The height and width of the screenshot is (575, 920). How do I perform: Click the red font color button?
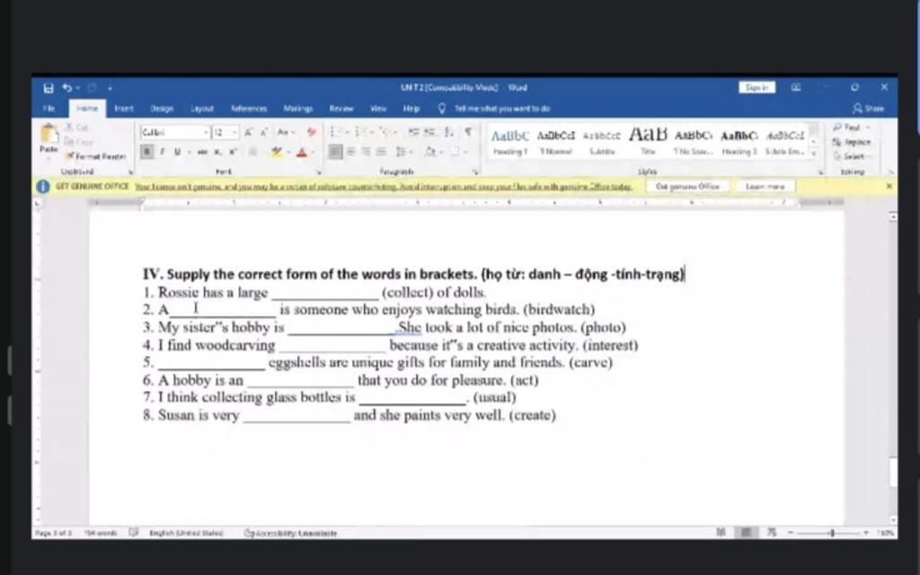point(302,153)
